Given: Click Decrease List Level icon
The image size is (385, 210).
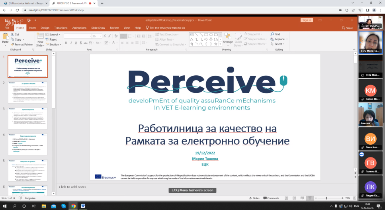Looking at the screenshot, I should [139, 36].
